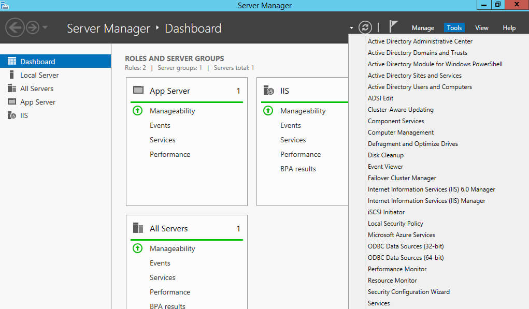529x309 pixels.
Task: Open Performance in IIS tile
Action: pos(301,154)
